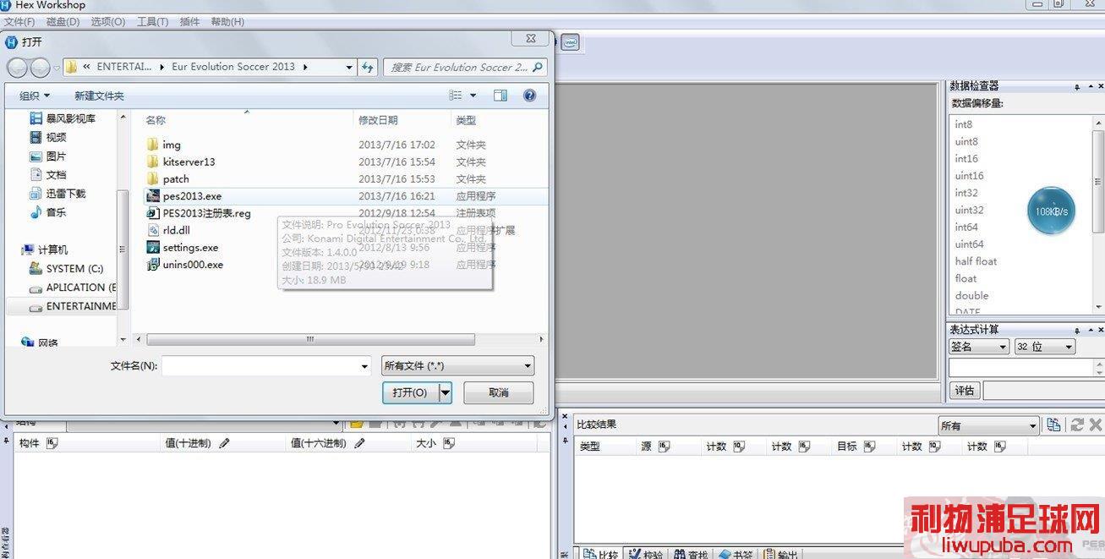
Task: Select rld.dll file
Action: (x=176, y=230)
